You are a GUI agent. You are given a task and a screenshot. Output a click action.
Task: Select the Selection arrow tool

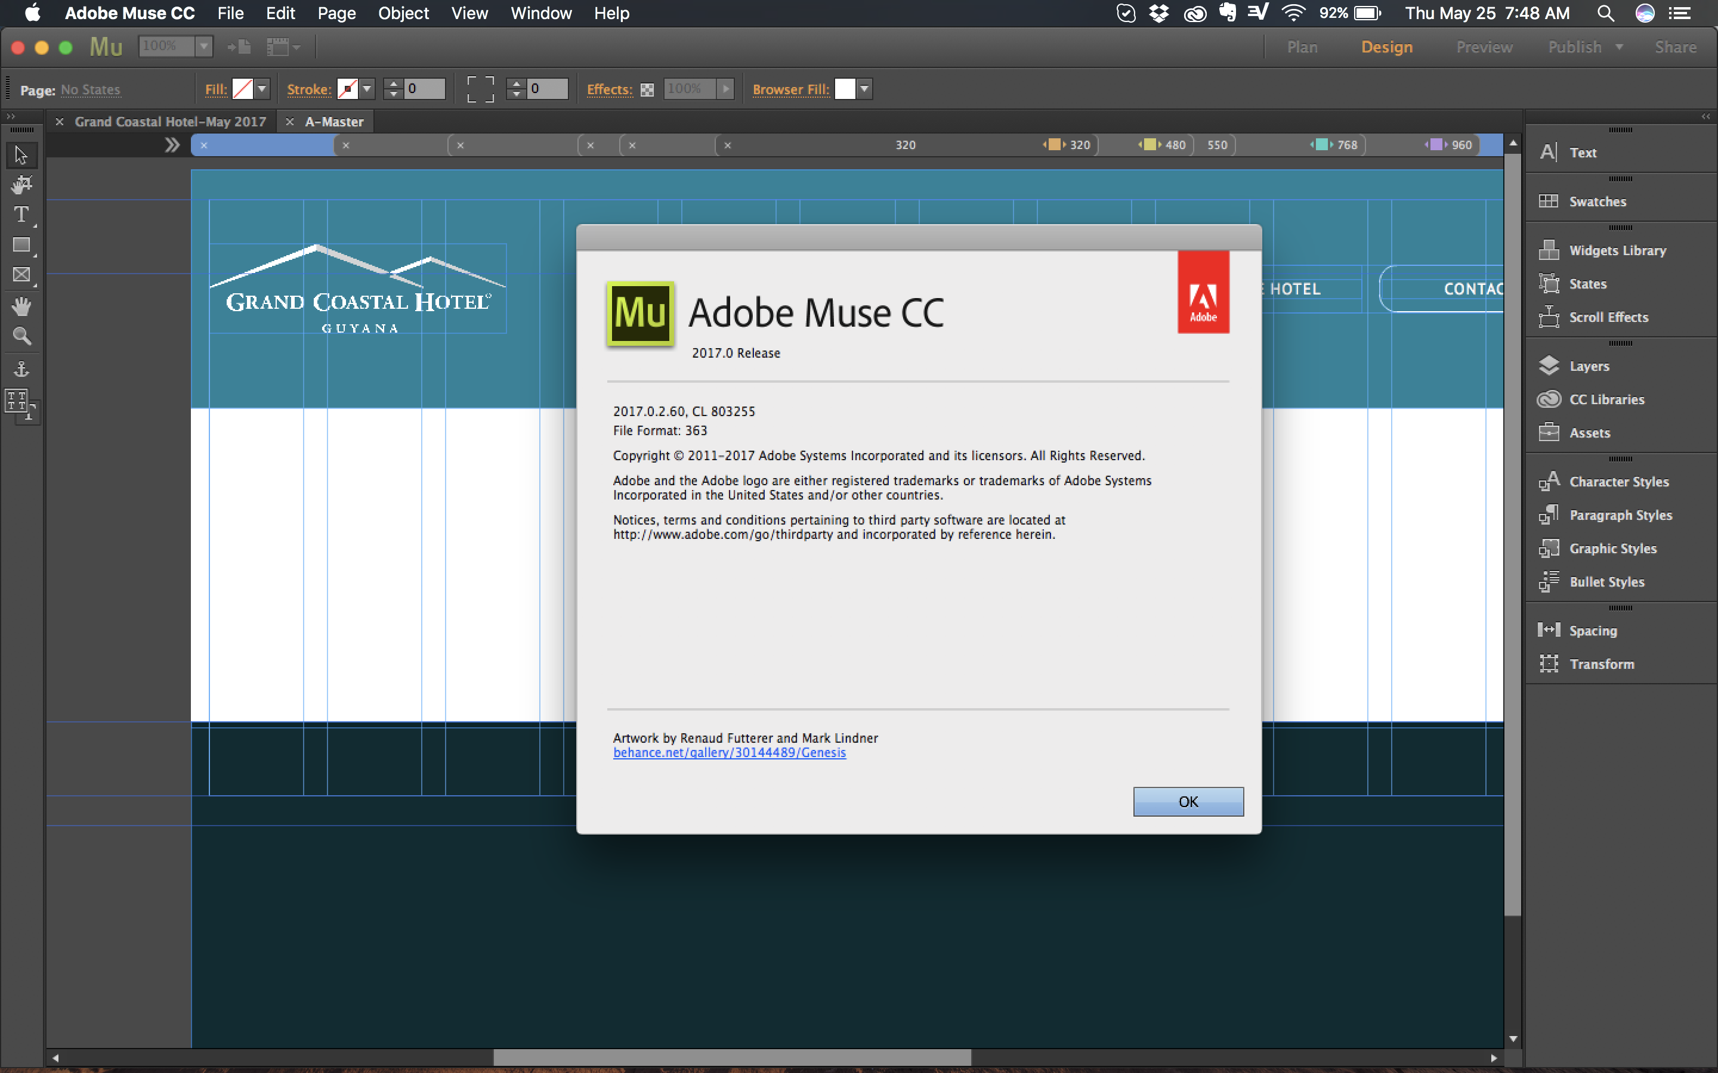pos(21,155)
